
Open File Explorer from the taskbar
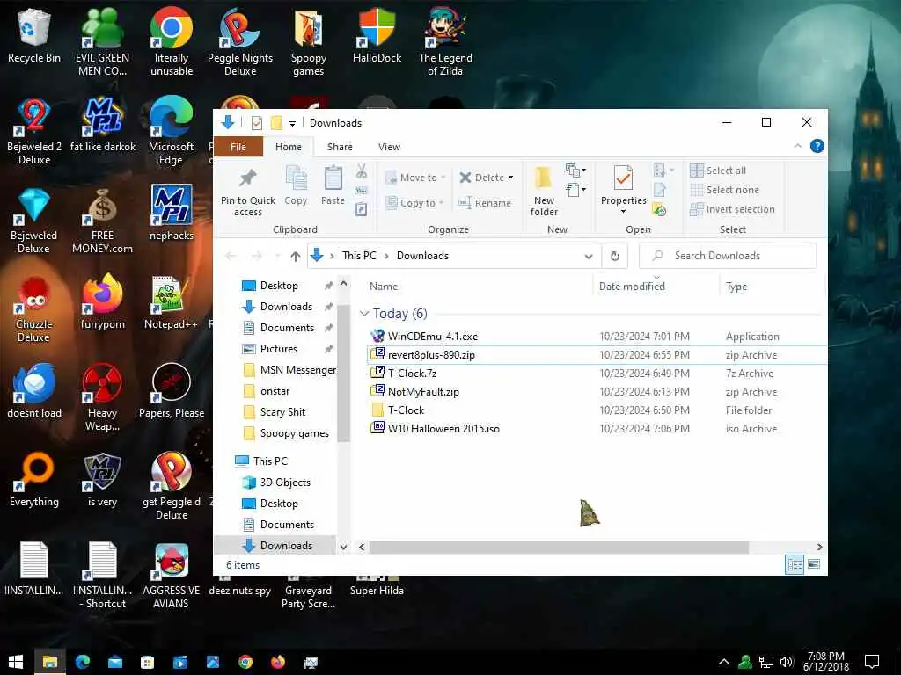coord(50,662)
